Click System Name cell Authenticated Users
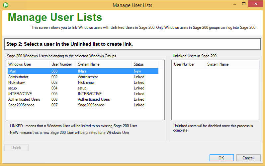Screen dimensions: 265x166 tap(94, 99)
